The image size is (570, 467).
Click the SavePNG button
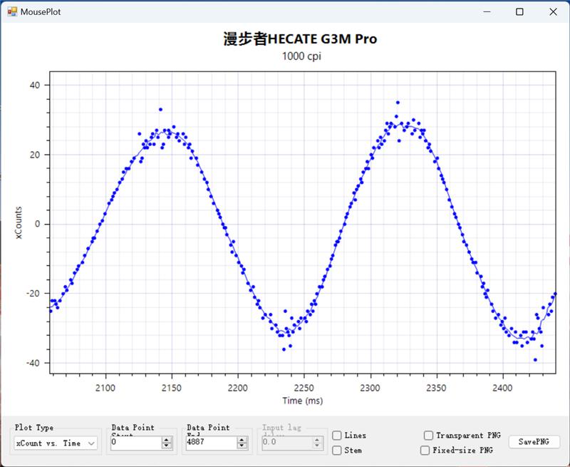coord(534,442)
